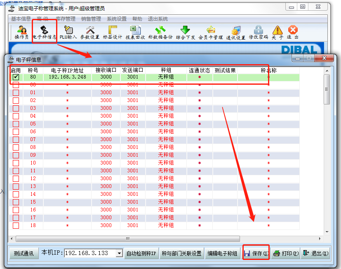Click the 修改密码 padlock icon
The width and height of the screenshot is (341, 269).
pyautogui.click(x=259, y=32)
